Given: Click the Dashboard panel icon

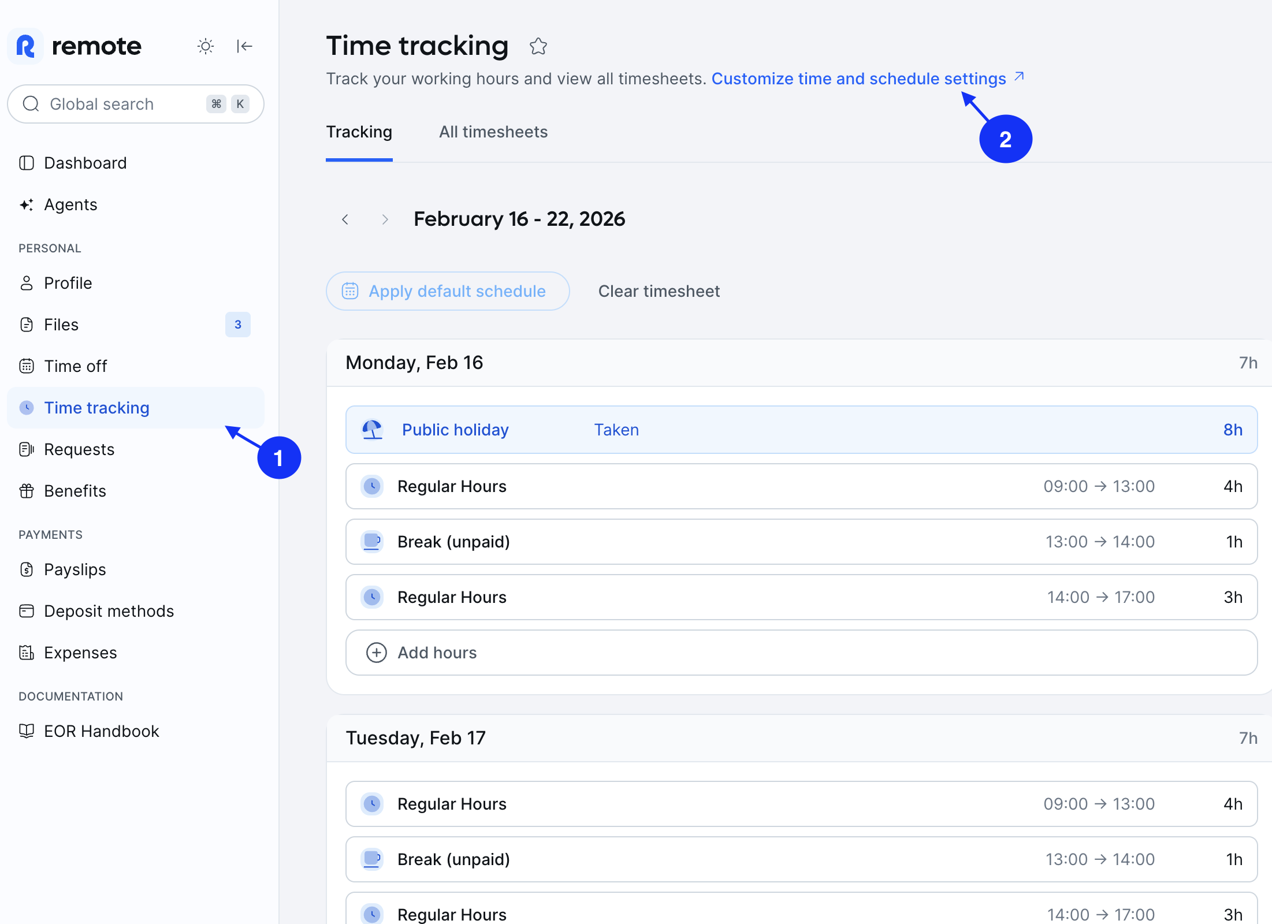Looking at the screenshot, I should point(27,163).
